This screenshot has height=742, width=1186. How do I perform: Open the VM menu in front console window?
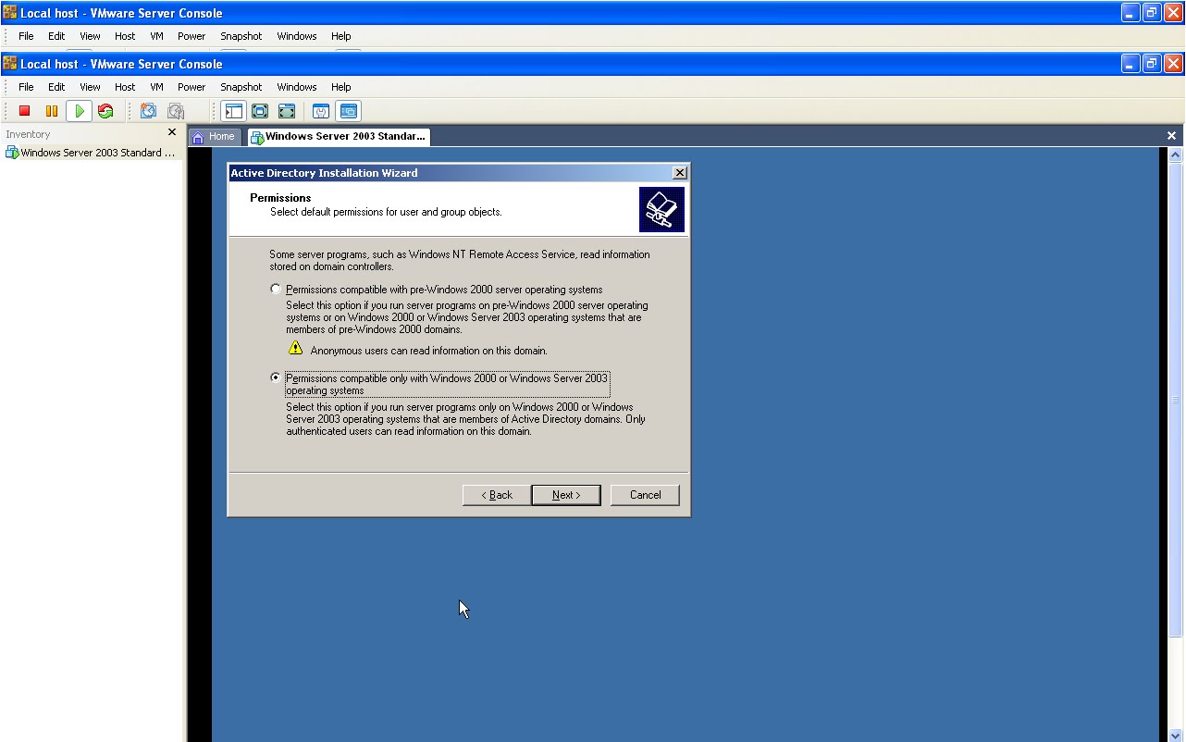click(x=156, y=87)
